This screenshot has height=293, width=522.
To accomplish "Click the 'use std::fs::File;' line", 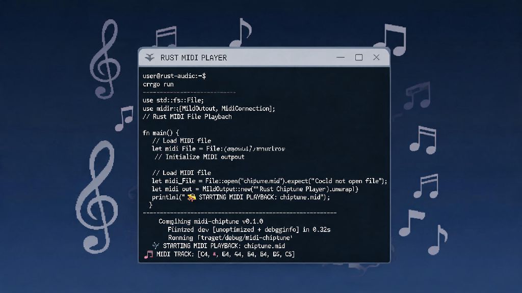I will click(173, 100).
